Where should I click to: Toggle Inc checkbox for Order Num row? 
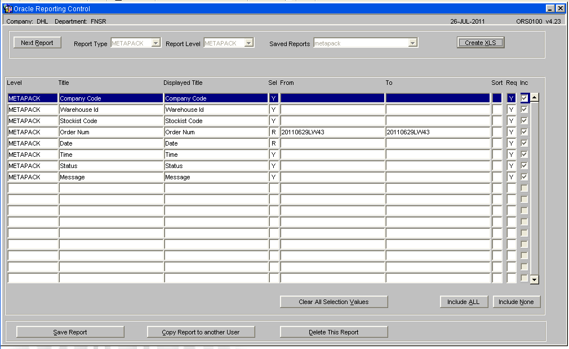click(x=524, y=132)
